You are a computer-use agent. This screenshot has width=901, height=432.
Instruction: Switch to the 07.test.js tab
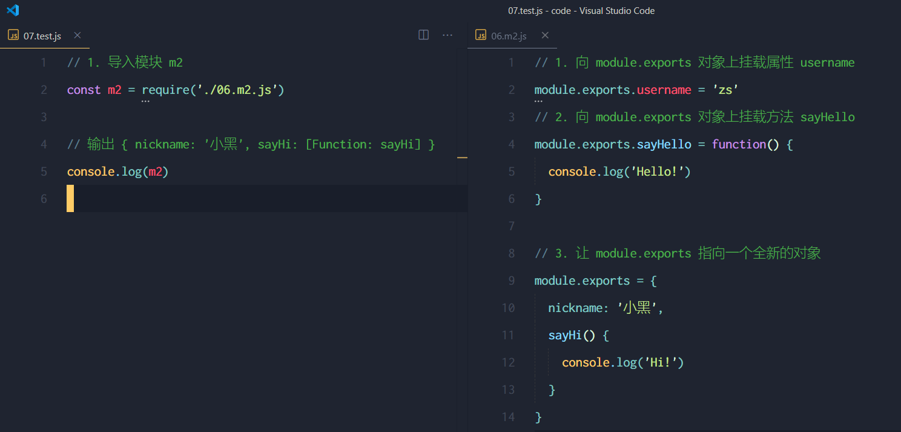(x=42, y=36)
